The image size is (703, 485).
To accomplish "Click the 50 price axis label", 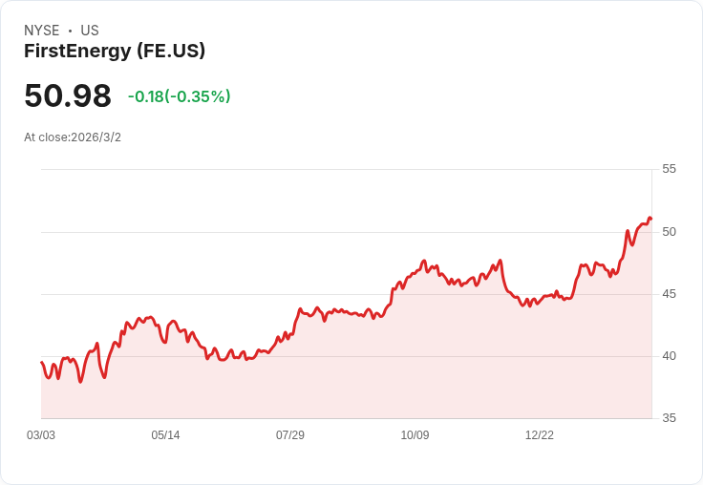I will click(x=669, y=232).
